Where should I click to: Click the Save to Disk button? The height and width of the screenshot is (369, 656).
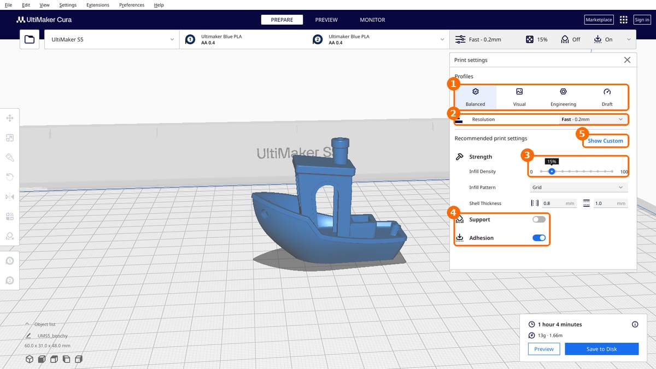click(x=601, y=349)
